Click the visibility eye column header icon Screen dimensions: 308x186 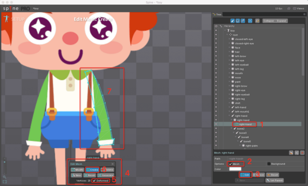coord(216,26)
